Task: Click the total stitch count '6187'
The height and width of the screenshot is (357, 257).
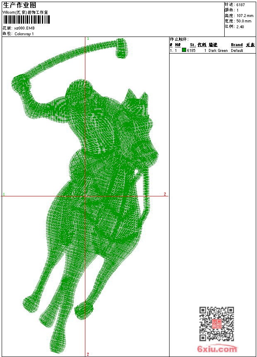Action: point(240,5)
